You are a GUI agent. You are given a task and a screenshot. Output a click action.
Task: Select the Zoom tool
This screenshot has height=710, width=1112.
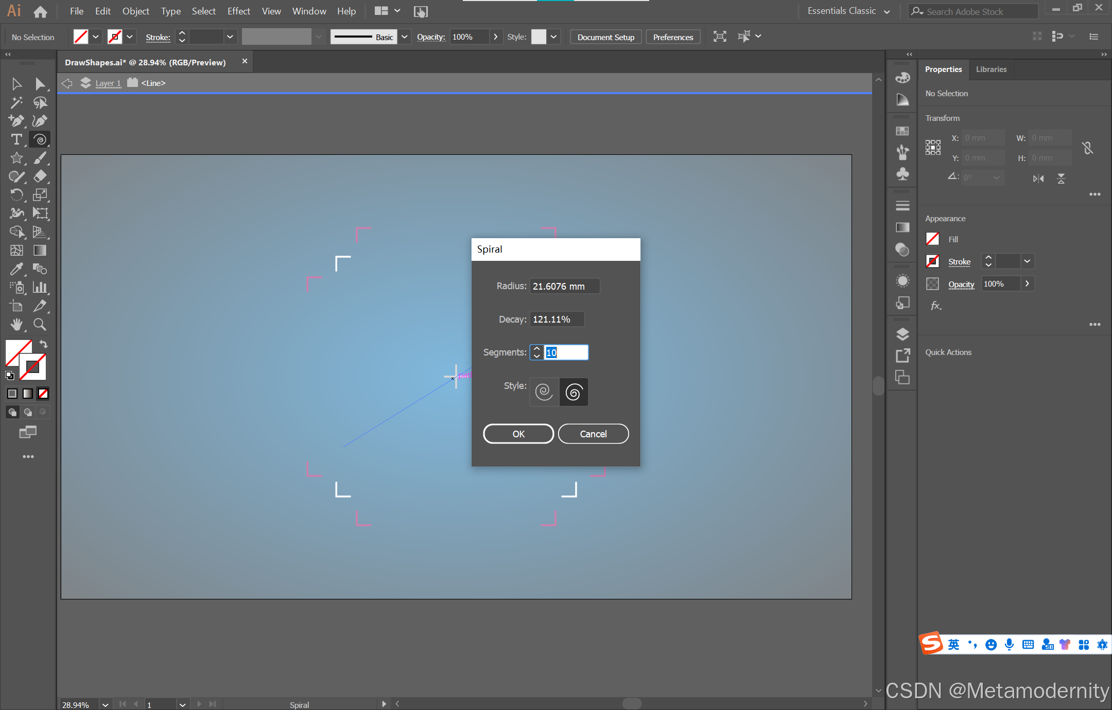click(x=40, y=324)
